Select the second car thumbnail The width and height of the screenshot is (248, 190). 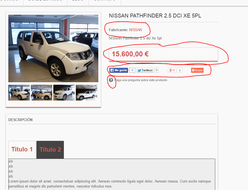(x=41, y=92)
